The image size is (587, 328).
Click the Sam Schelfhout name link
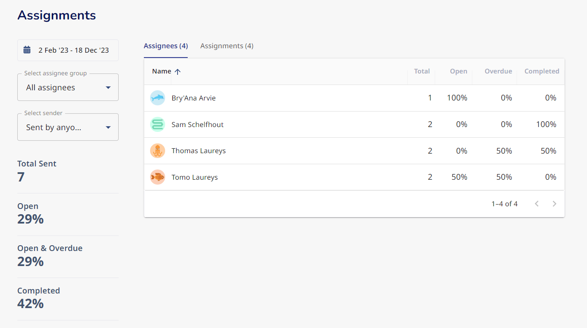(x=197, y=124)
